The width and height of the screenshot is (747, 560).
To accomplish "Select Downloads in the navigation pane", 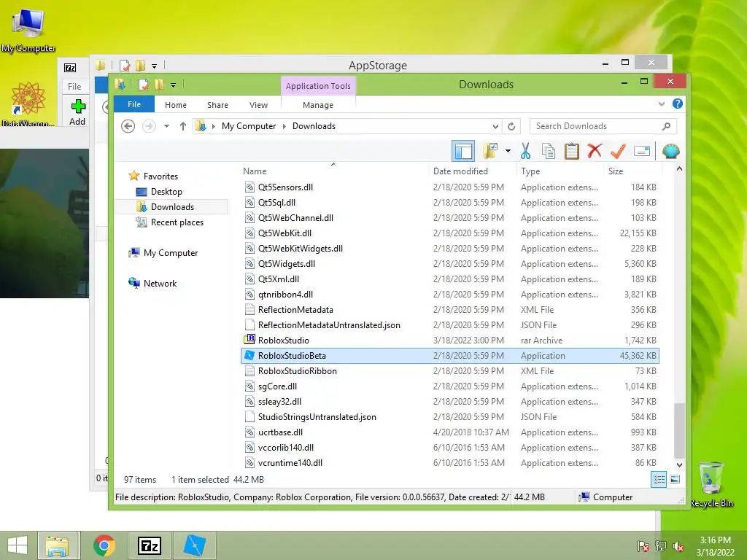I will click(172, 206).
